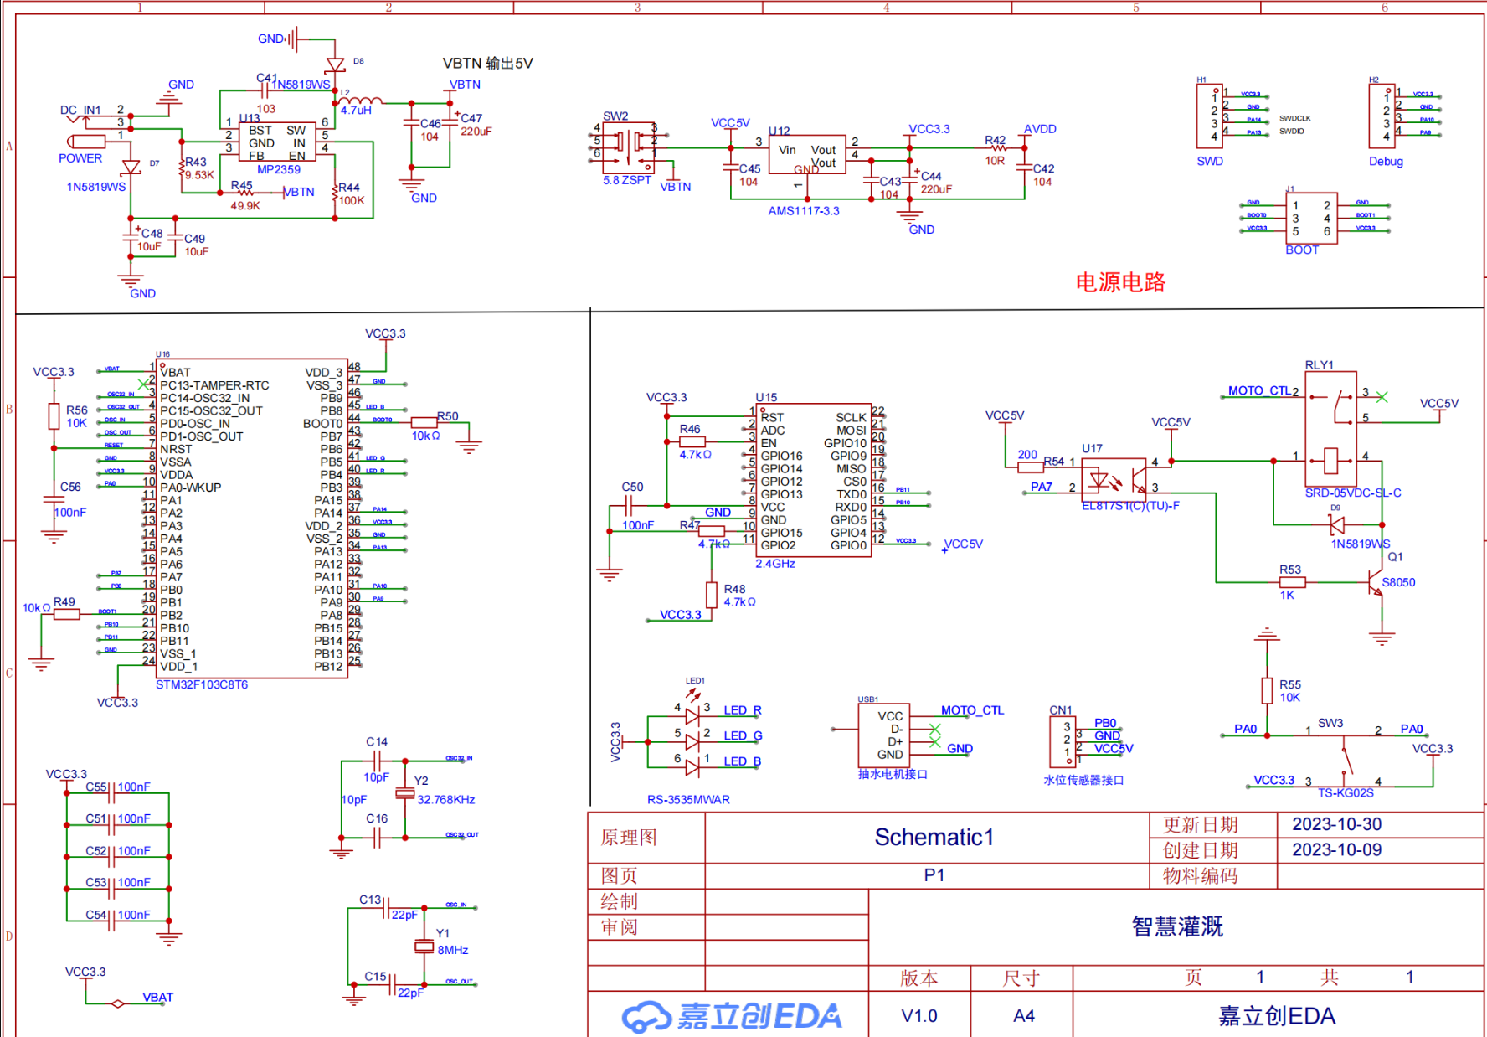Click the L2 inductor symbol
Viewport: 1487px width, 1037px height.
coord(361,102)
